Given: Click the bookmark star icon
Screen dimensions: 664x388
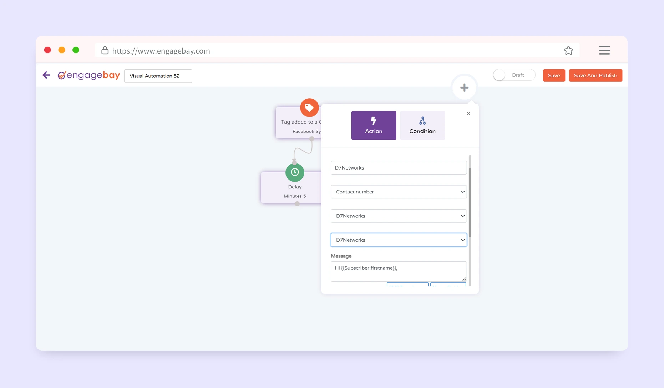Looking at the screenshot, I should click(568, 50).
